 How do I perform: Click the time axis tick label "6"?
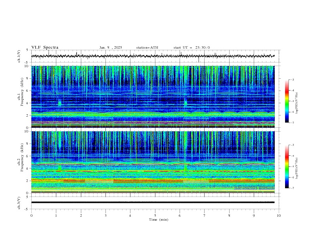[x=180, y=216]
